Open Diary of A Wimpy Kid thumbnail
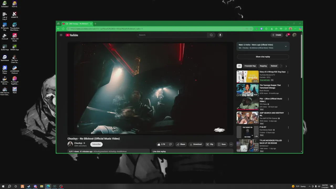This screenshot has width=336, height=189. [248, 77]
